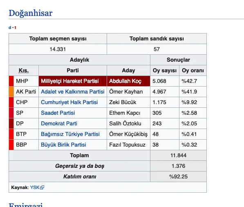Click the Katılım oranı value %92.25
The width and height of the screenshot is (244, 207).
coord(178,177)
